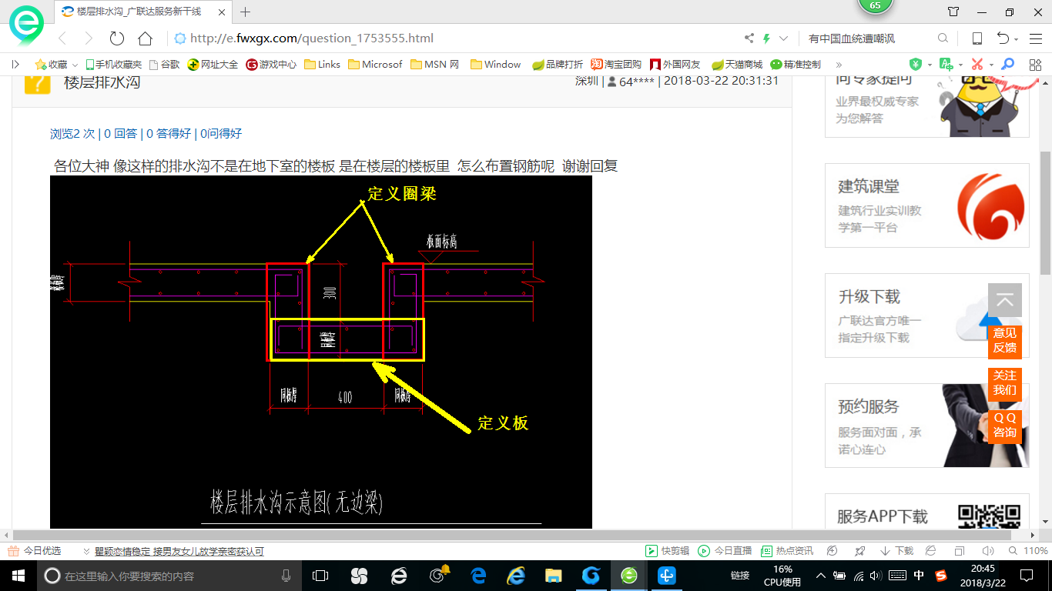Expand the bookmarks overflow chevron
Screen dimensions: 1052x591
click(x=839, y=65)
